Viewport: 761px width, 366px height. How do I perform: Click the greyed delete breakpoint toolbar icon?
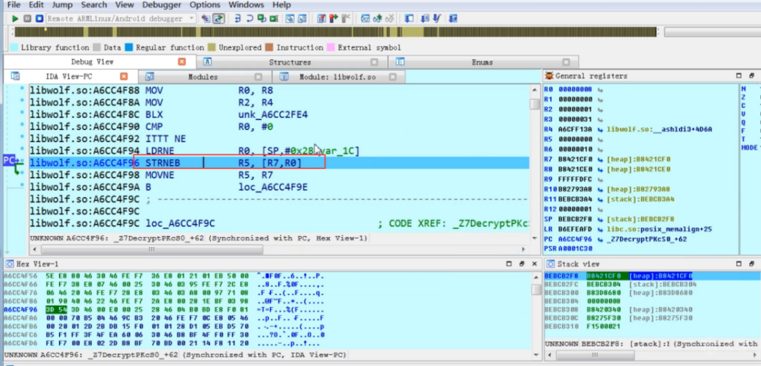click(x=345, y=18)
